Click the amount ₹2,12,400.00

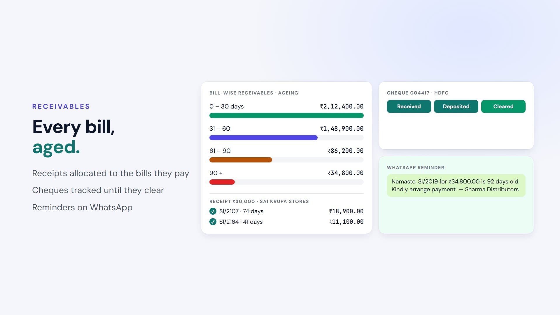click(342, 106)
